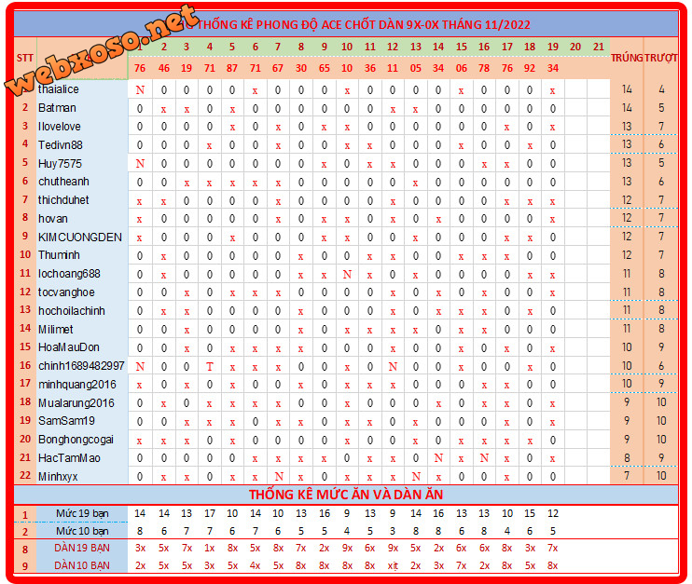Screen dimensions: 692x584
Task: Click value 17 in Mức 19 bạn row
Action: click(x=210, y=513)
